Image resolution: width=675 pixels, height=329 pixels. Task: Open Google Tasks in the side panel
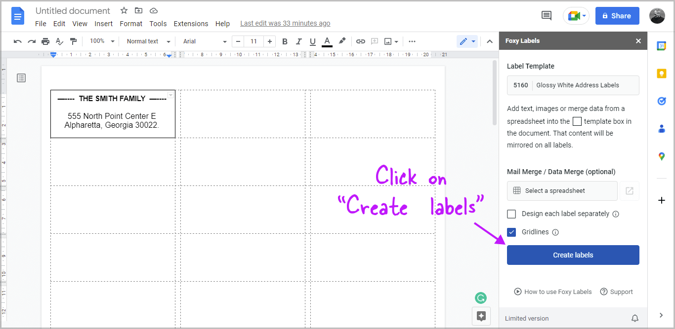point(662,101)
